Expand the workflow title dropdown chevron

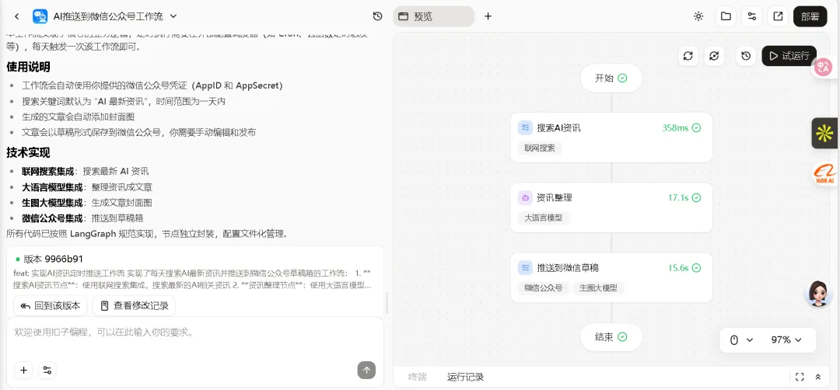coord(173,16)
